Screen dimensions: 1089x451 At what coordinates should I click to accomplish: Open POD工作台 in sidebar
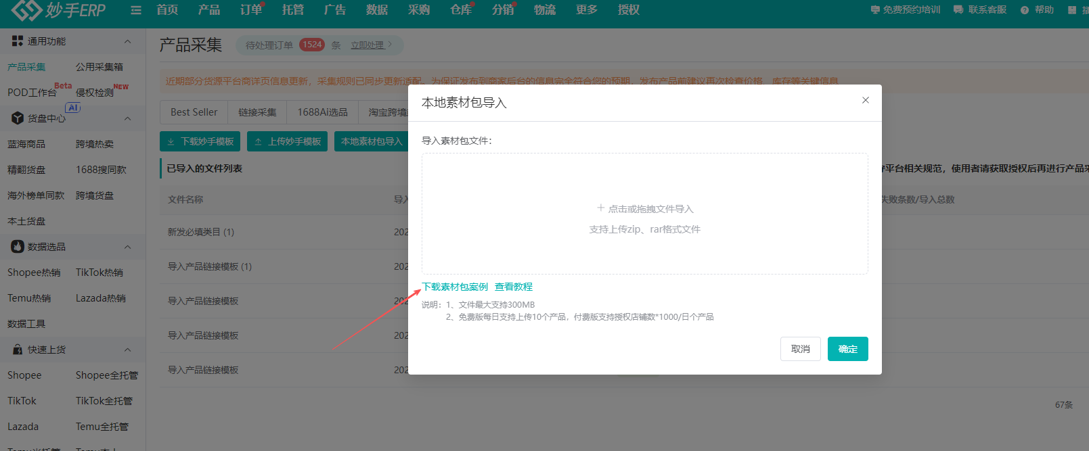[32, 93]
